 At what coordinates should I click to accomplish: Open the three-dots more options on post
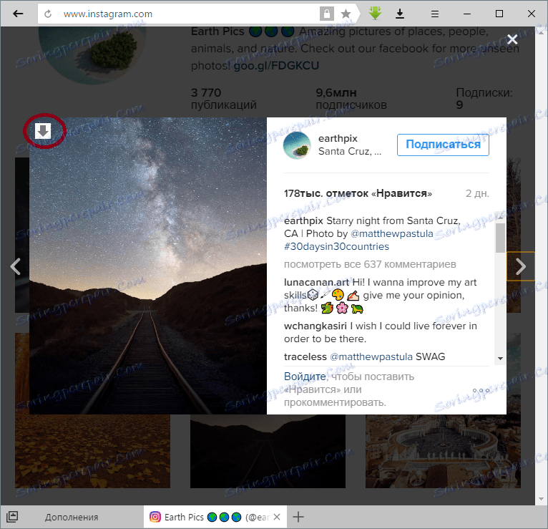[x=481, y=391]
